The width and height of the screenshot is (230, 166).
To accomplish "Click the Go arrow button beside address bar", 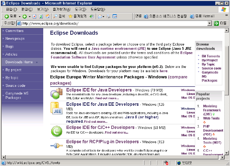I will coord(216,23).
